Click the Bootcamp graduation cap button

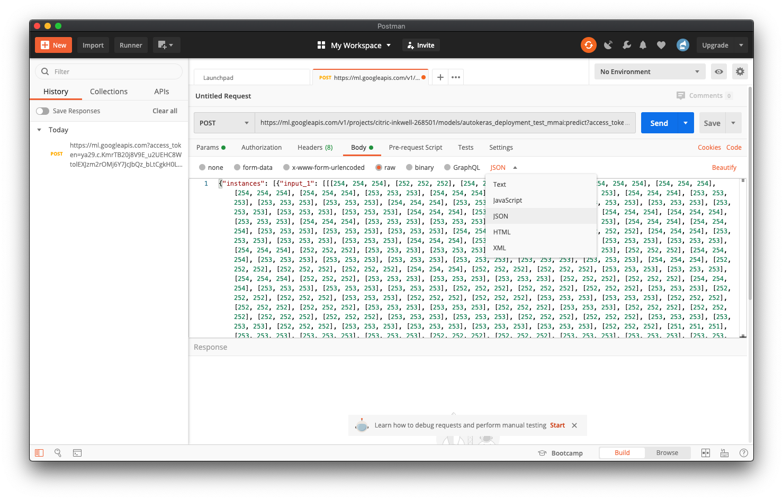coord(561,453)
